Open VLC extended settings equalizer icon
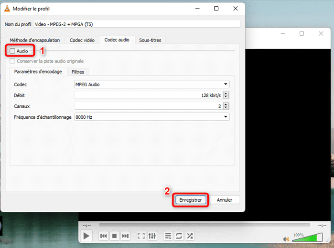This screenshot has height=248, width=334. coord(152,236)
